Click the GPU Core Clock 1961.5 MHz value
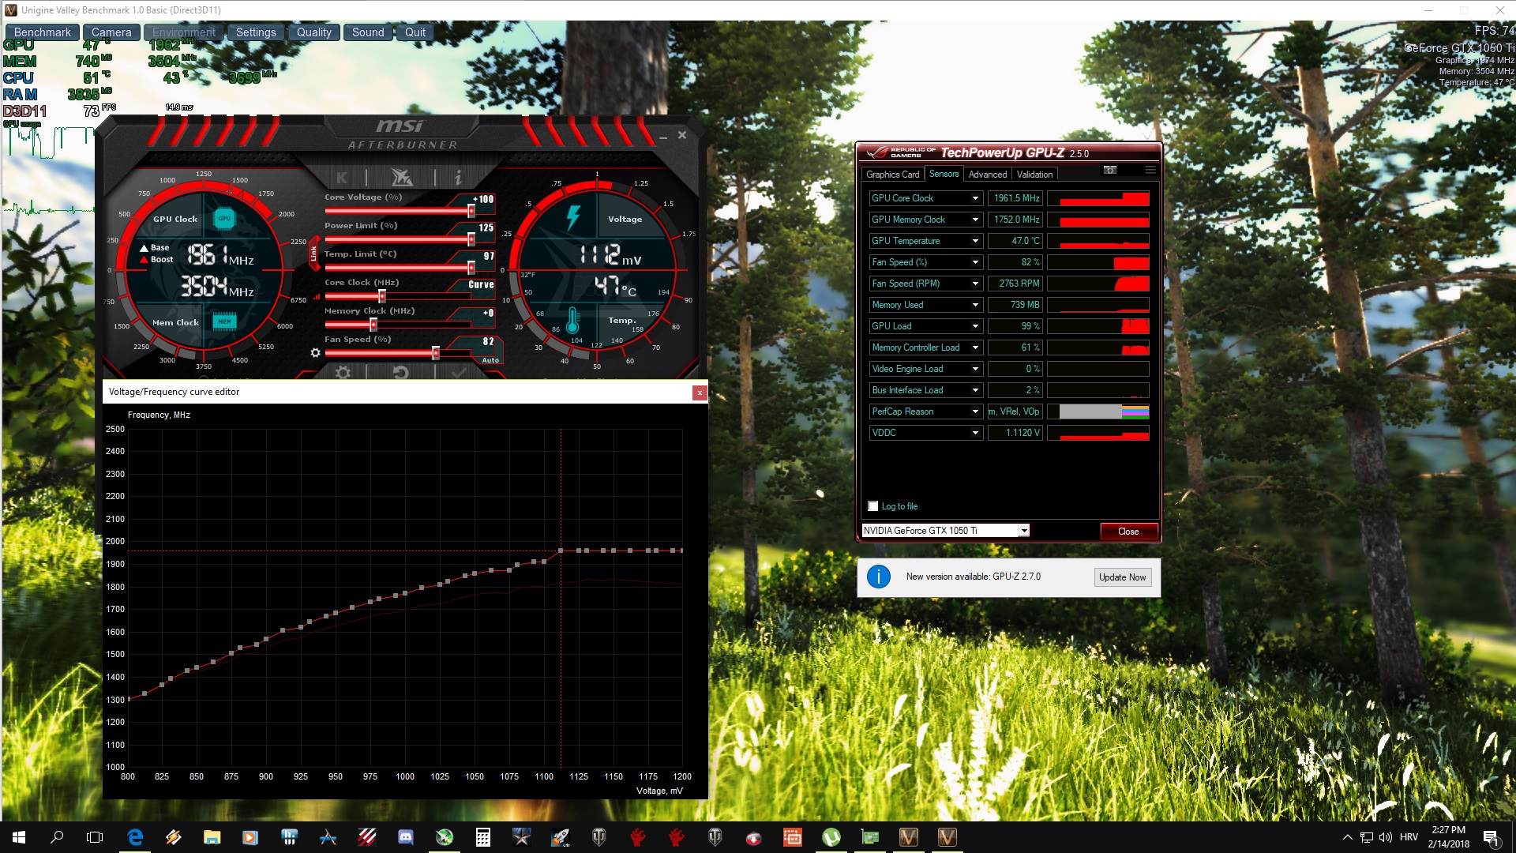This screenshot has height=853, width=1516. tap(1015, 198)
